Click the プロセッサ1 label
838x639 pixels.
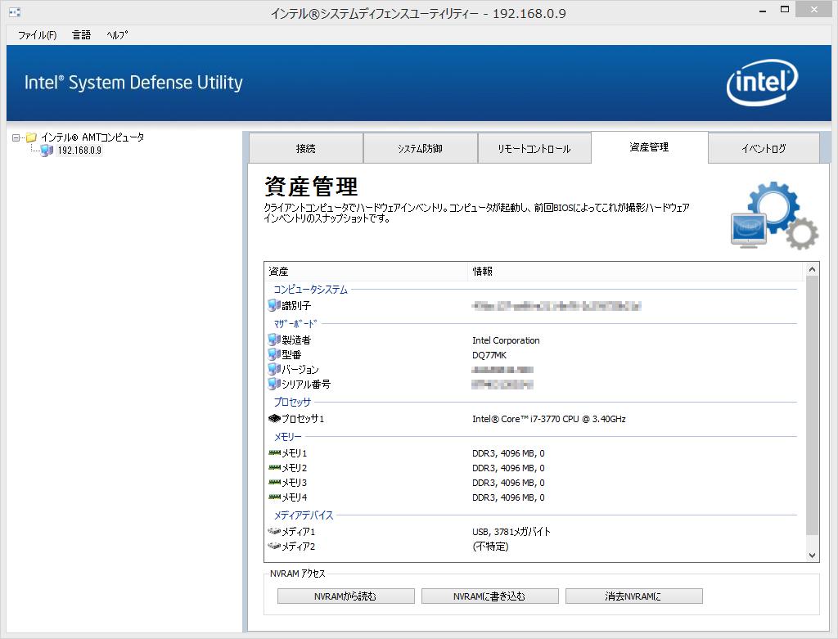pos(303,419)
